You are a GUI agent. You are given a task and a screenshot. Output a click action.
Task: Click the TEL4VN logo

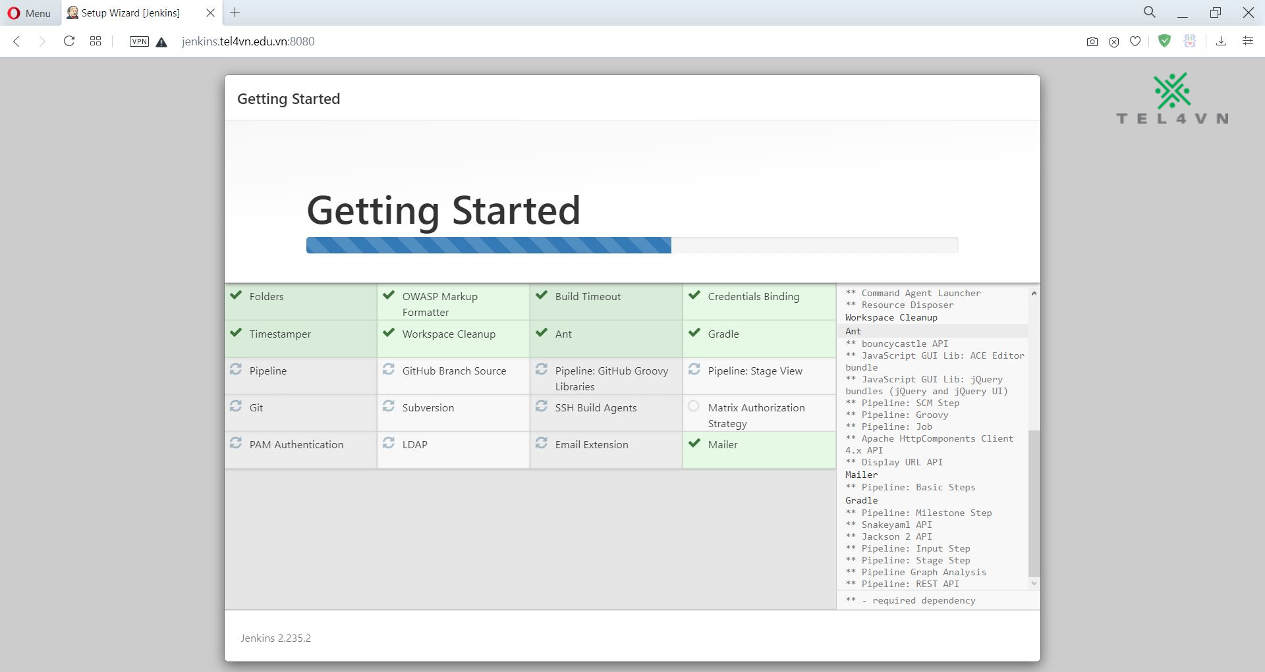pyautogui.click(x=1172, y=99)
